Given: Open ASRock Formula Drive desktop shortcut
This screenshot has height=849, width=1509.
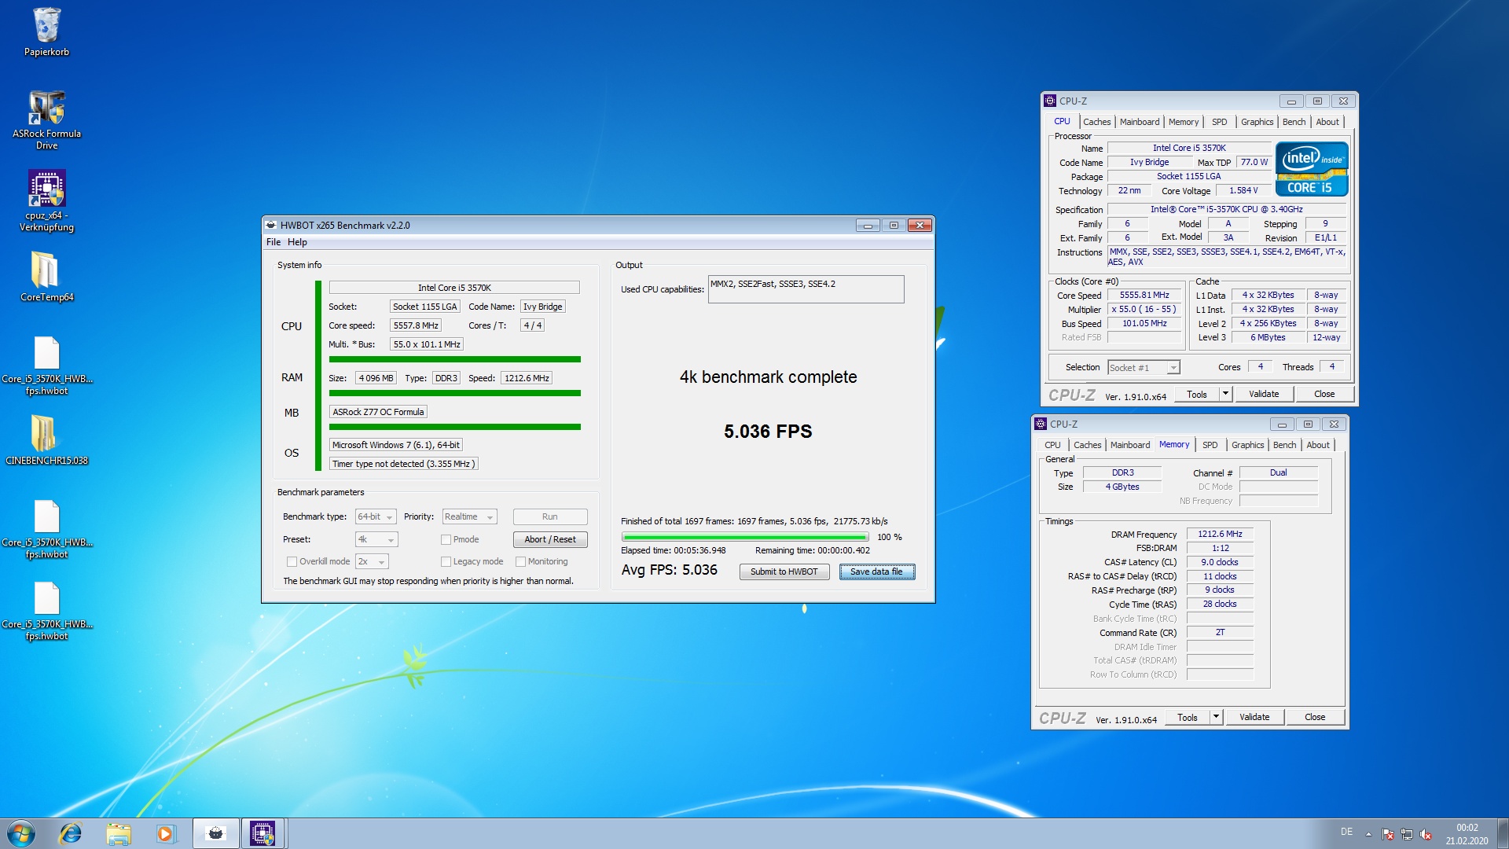Looking at the screenshot, I should [x=46, y=120].
